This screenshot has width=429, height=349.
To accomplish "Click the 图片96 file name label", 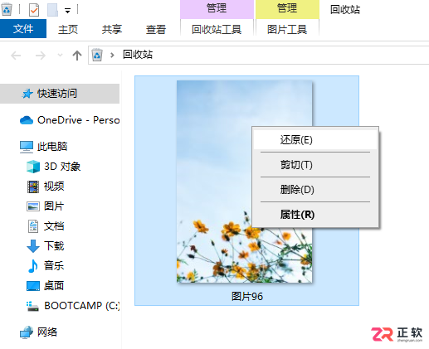I will click(247, 297).
